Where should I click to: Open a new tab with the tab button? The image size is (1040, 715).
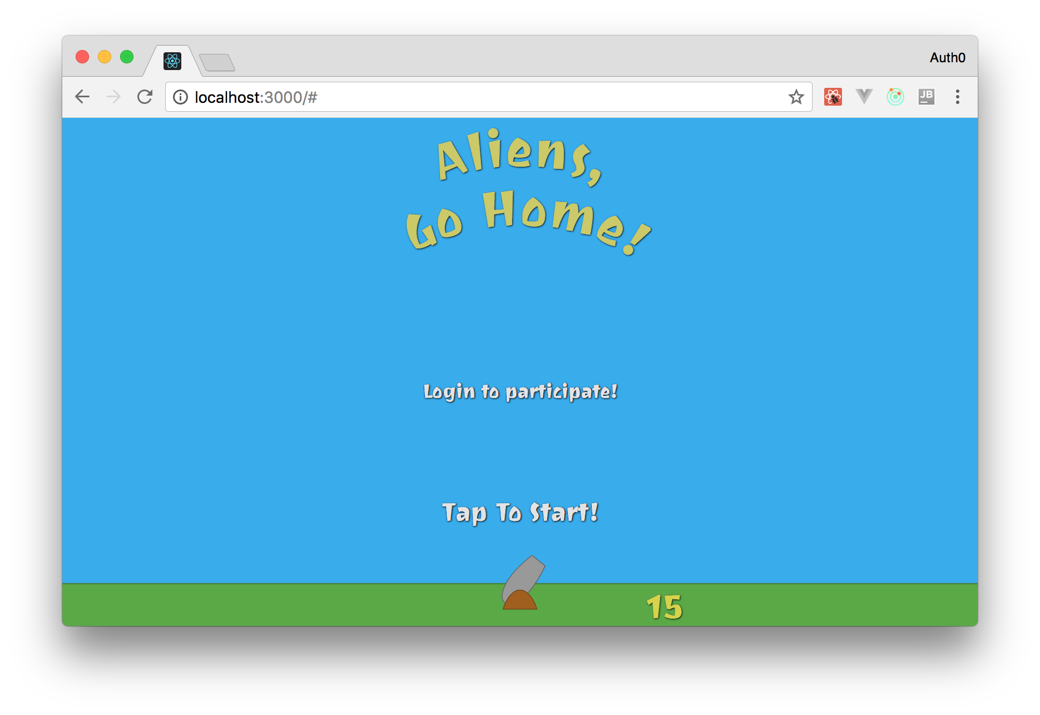pyautogui.click(x=217, y=62)
